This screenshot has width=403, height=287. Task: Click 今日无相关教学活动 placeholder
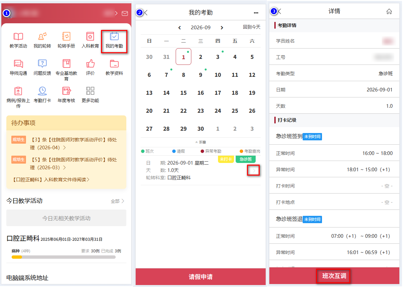(66, 218)
